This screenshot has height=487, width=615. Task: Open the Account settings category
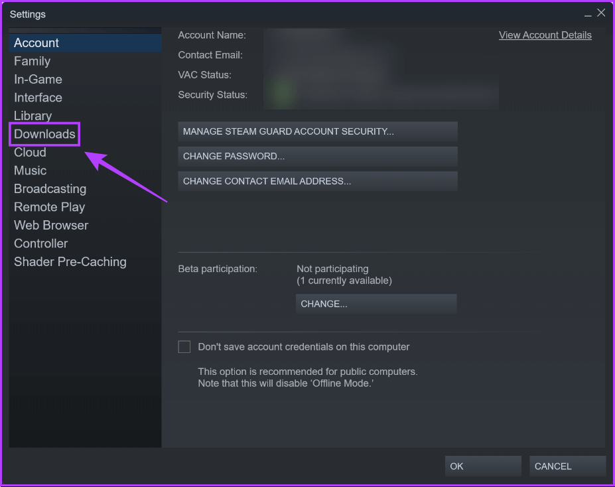click(36, 43)
